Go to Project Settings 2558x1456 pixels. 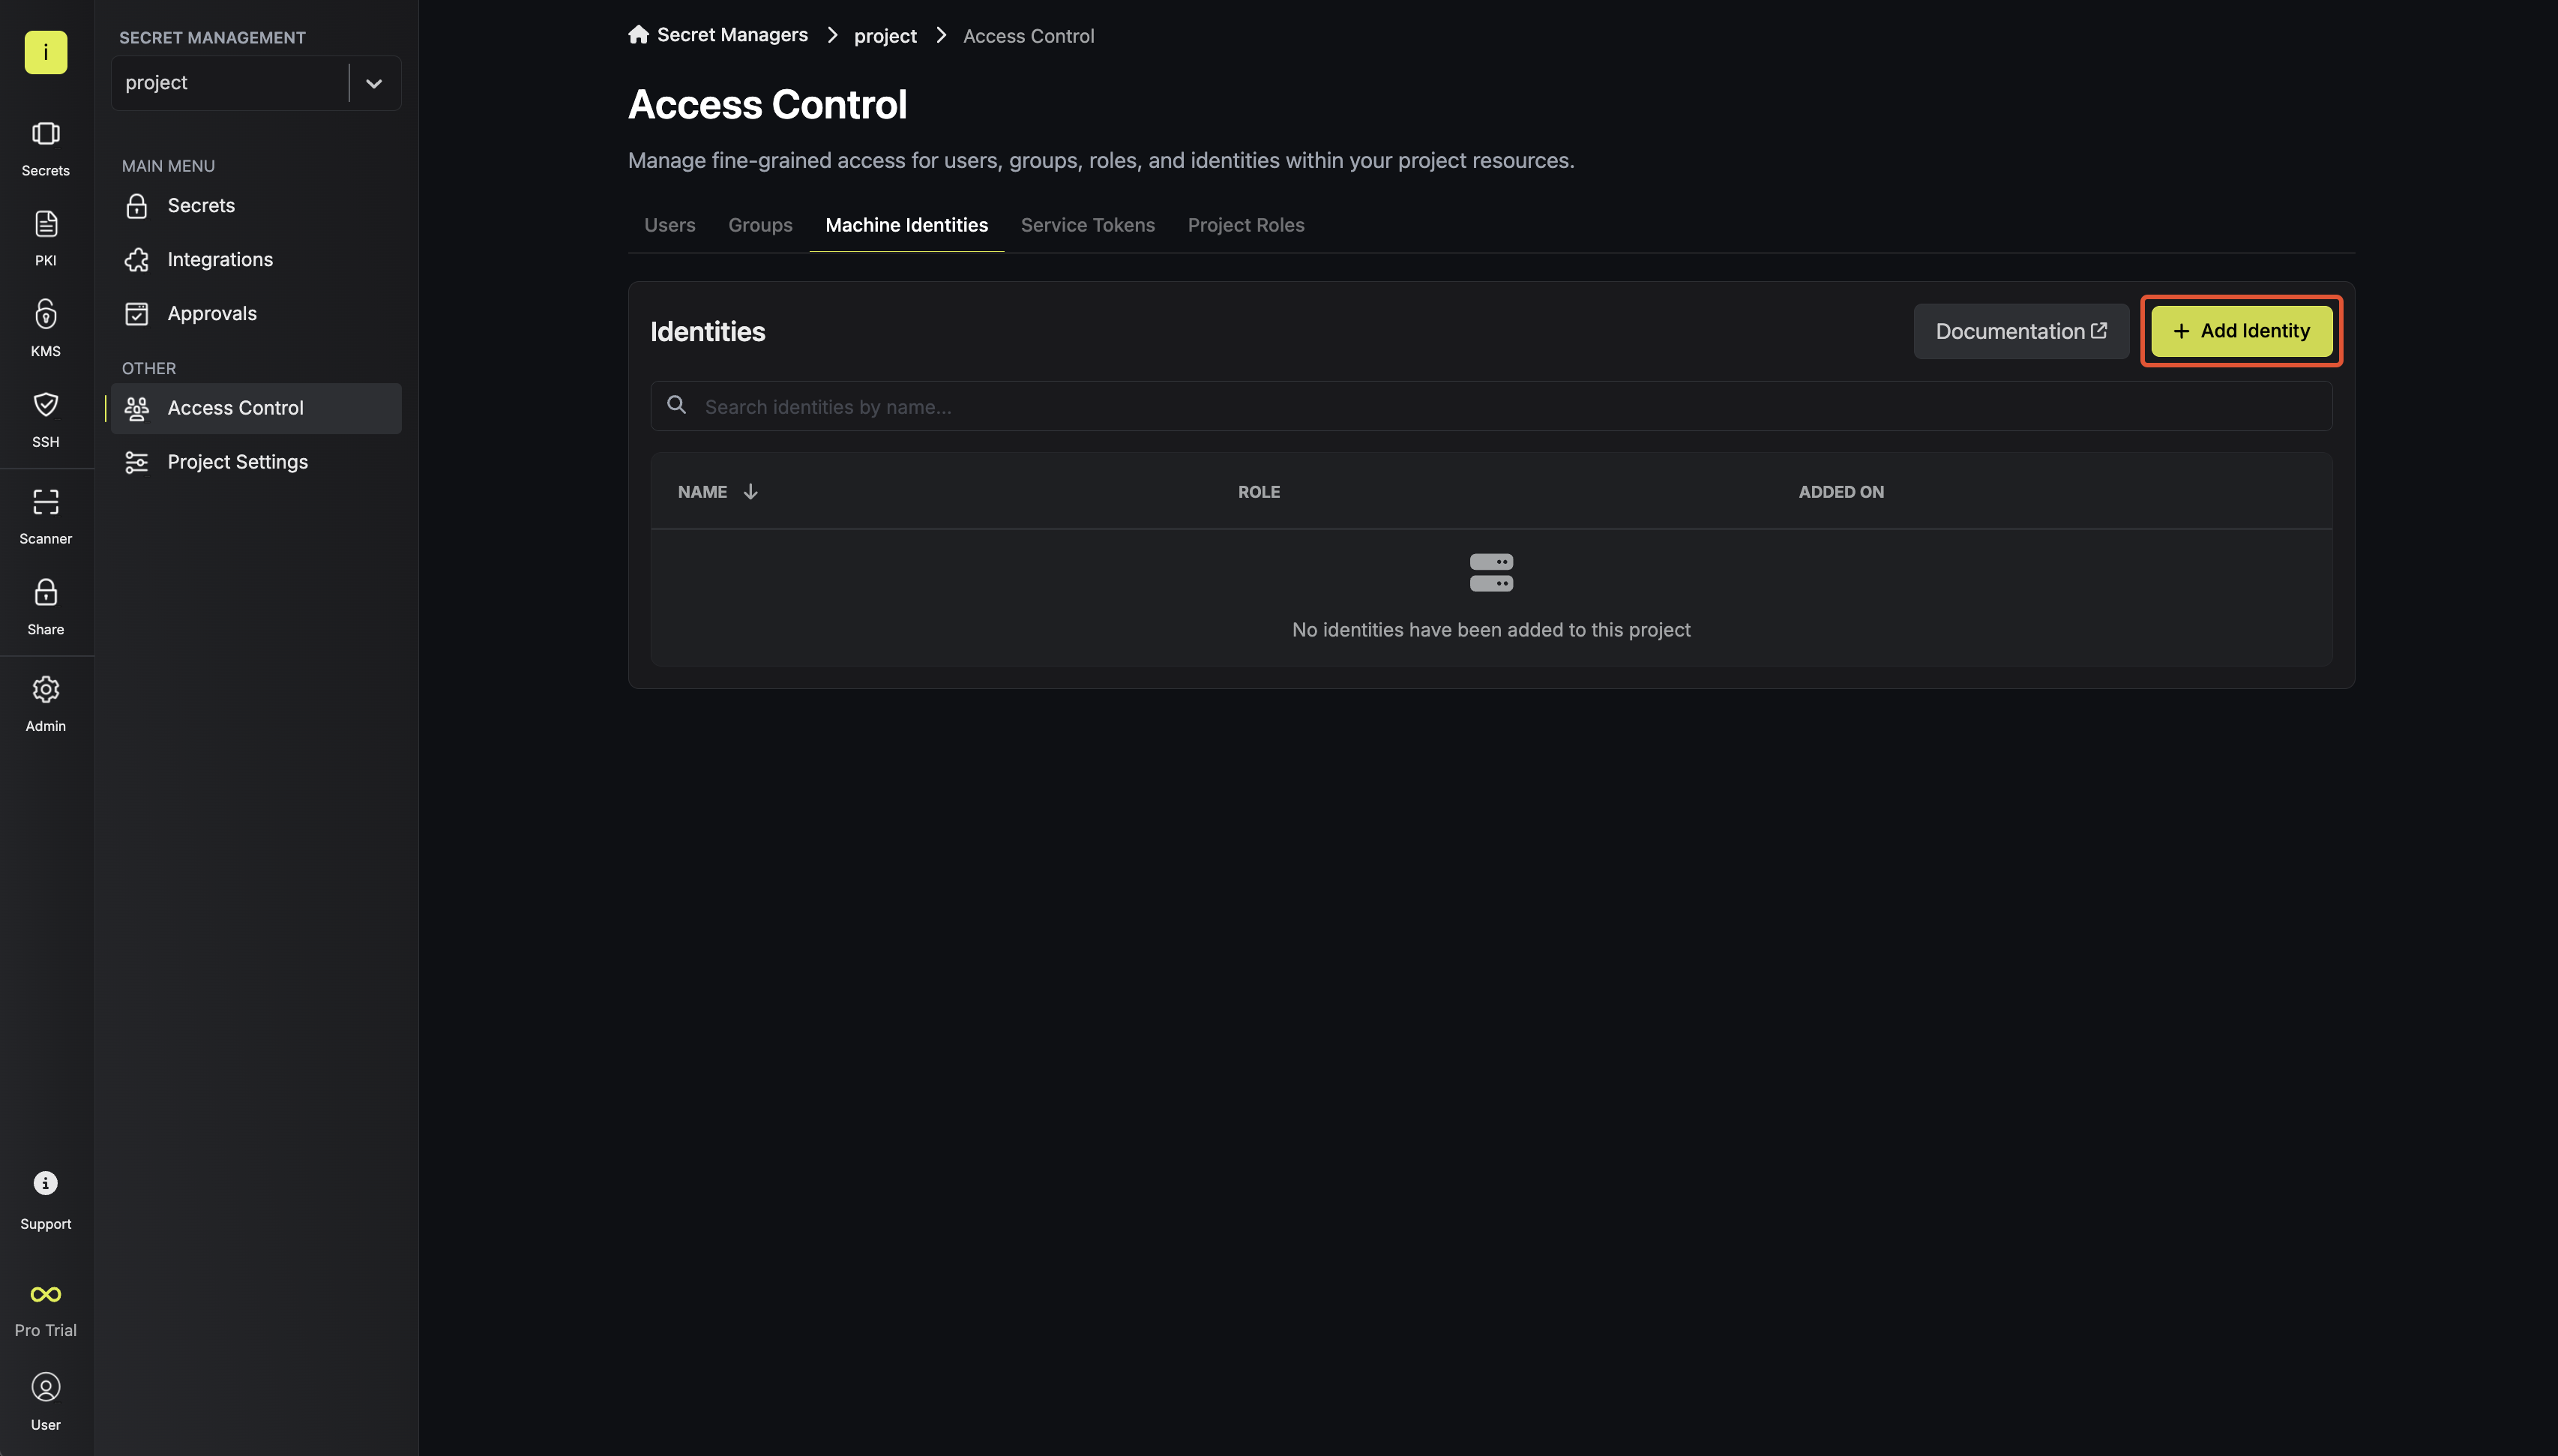pyautogui.click(x=237, y=462)
